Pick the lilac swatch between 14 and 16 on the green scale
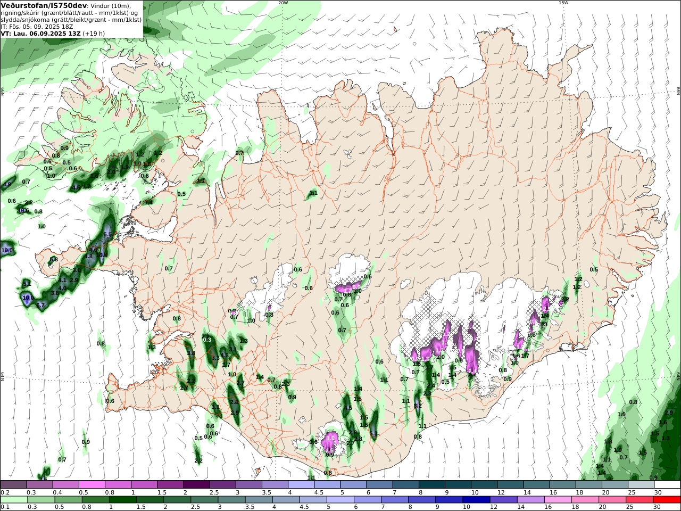 [530, 500]
